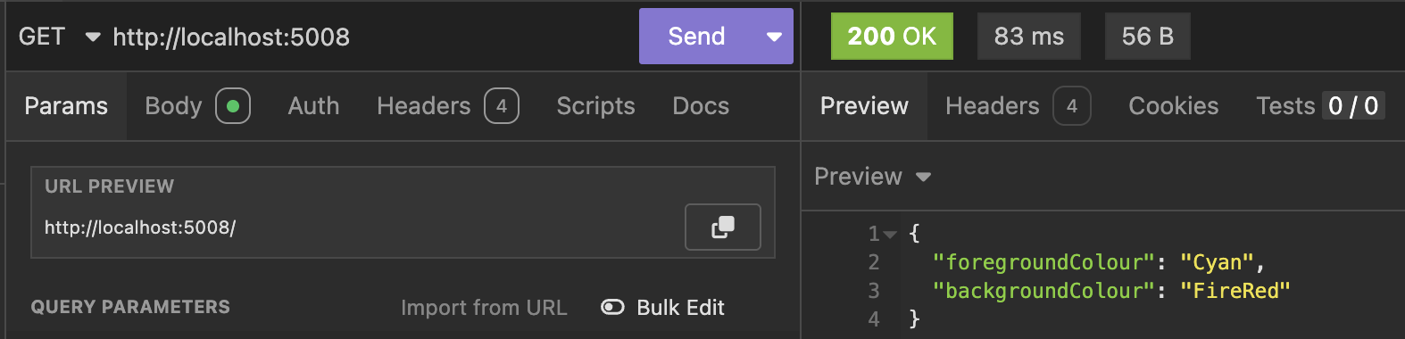View the response Headers tab
1405x339 pixels.
[1018, 106]
